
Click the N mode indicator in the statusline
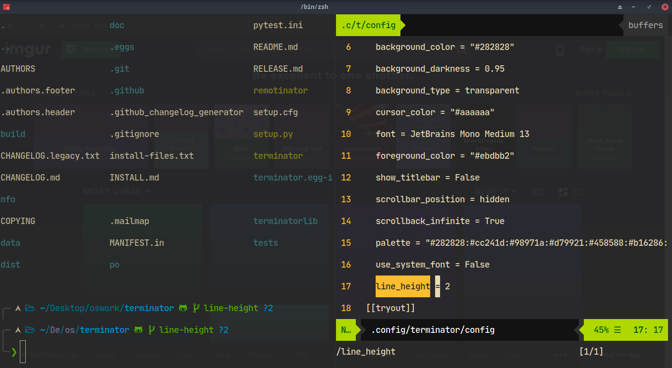coord(346,330)
